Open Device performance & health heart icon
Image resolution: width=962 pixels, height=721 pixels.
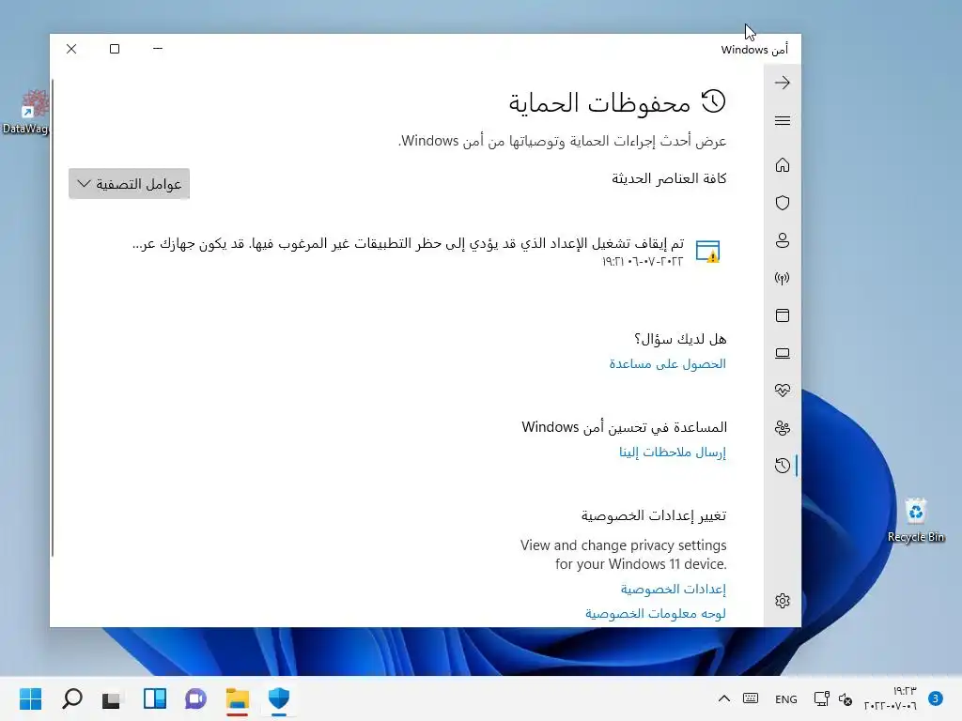coord(783,391)
